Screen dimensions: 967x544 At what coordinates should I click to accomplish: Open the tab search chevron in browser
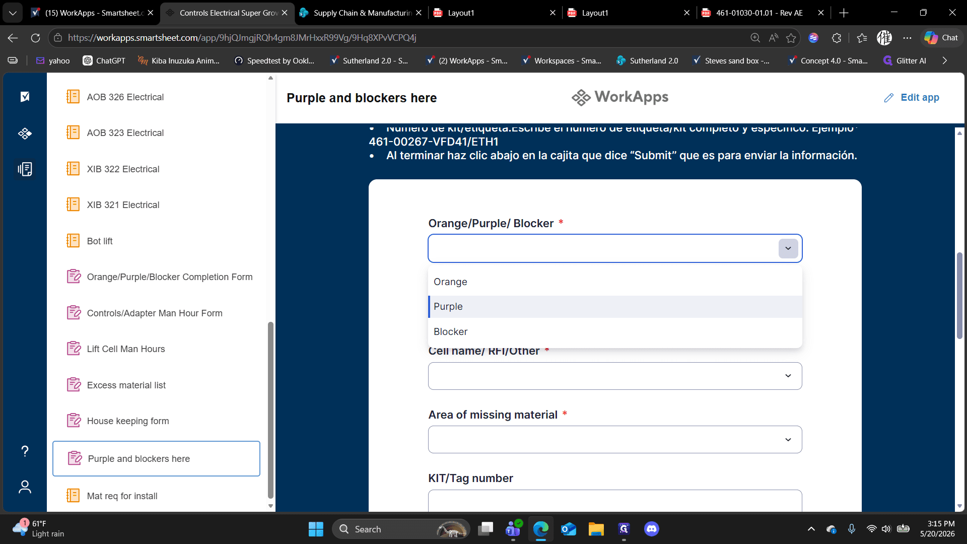click(x=13, y=13)
